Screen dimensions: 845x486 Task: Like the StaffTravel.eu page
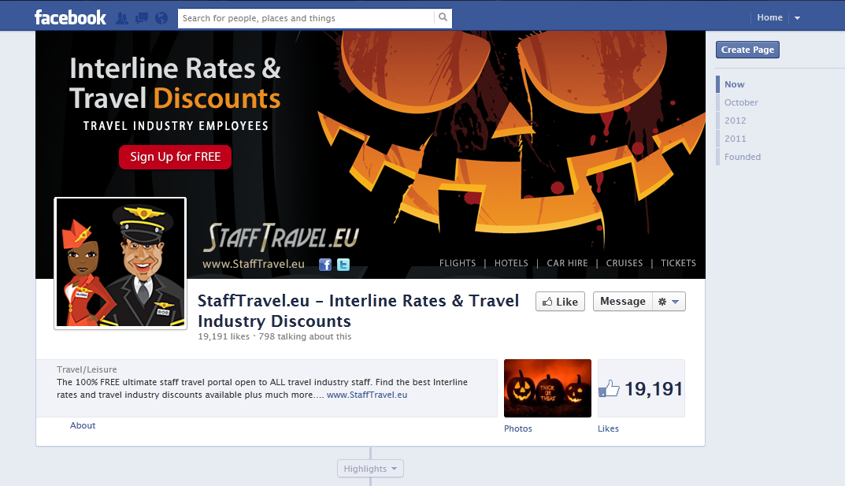click(560, 302)
